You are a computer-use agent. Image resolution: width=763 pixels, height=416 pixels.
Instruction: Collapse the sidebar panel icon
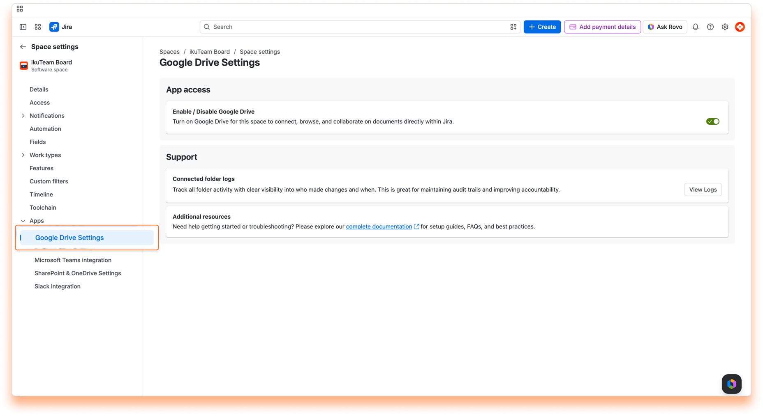pyautogui.click(x=23, y=27)
